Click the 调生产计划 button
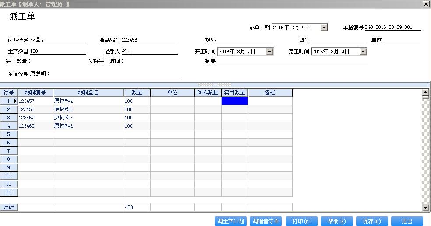The image size is (431, 226). [x=231, y=221]
